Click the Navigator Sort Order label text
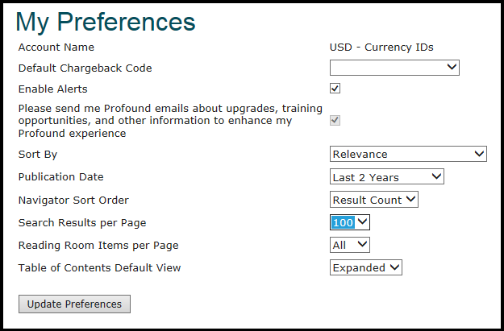 tap(73, 200)
